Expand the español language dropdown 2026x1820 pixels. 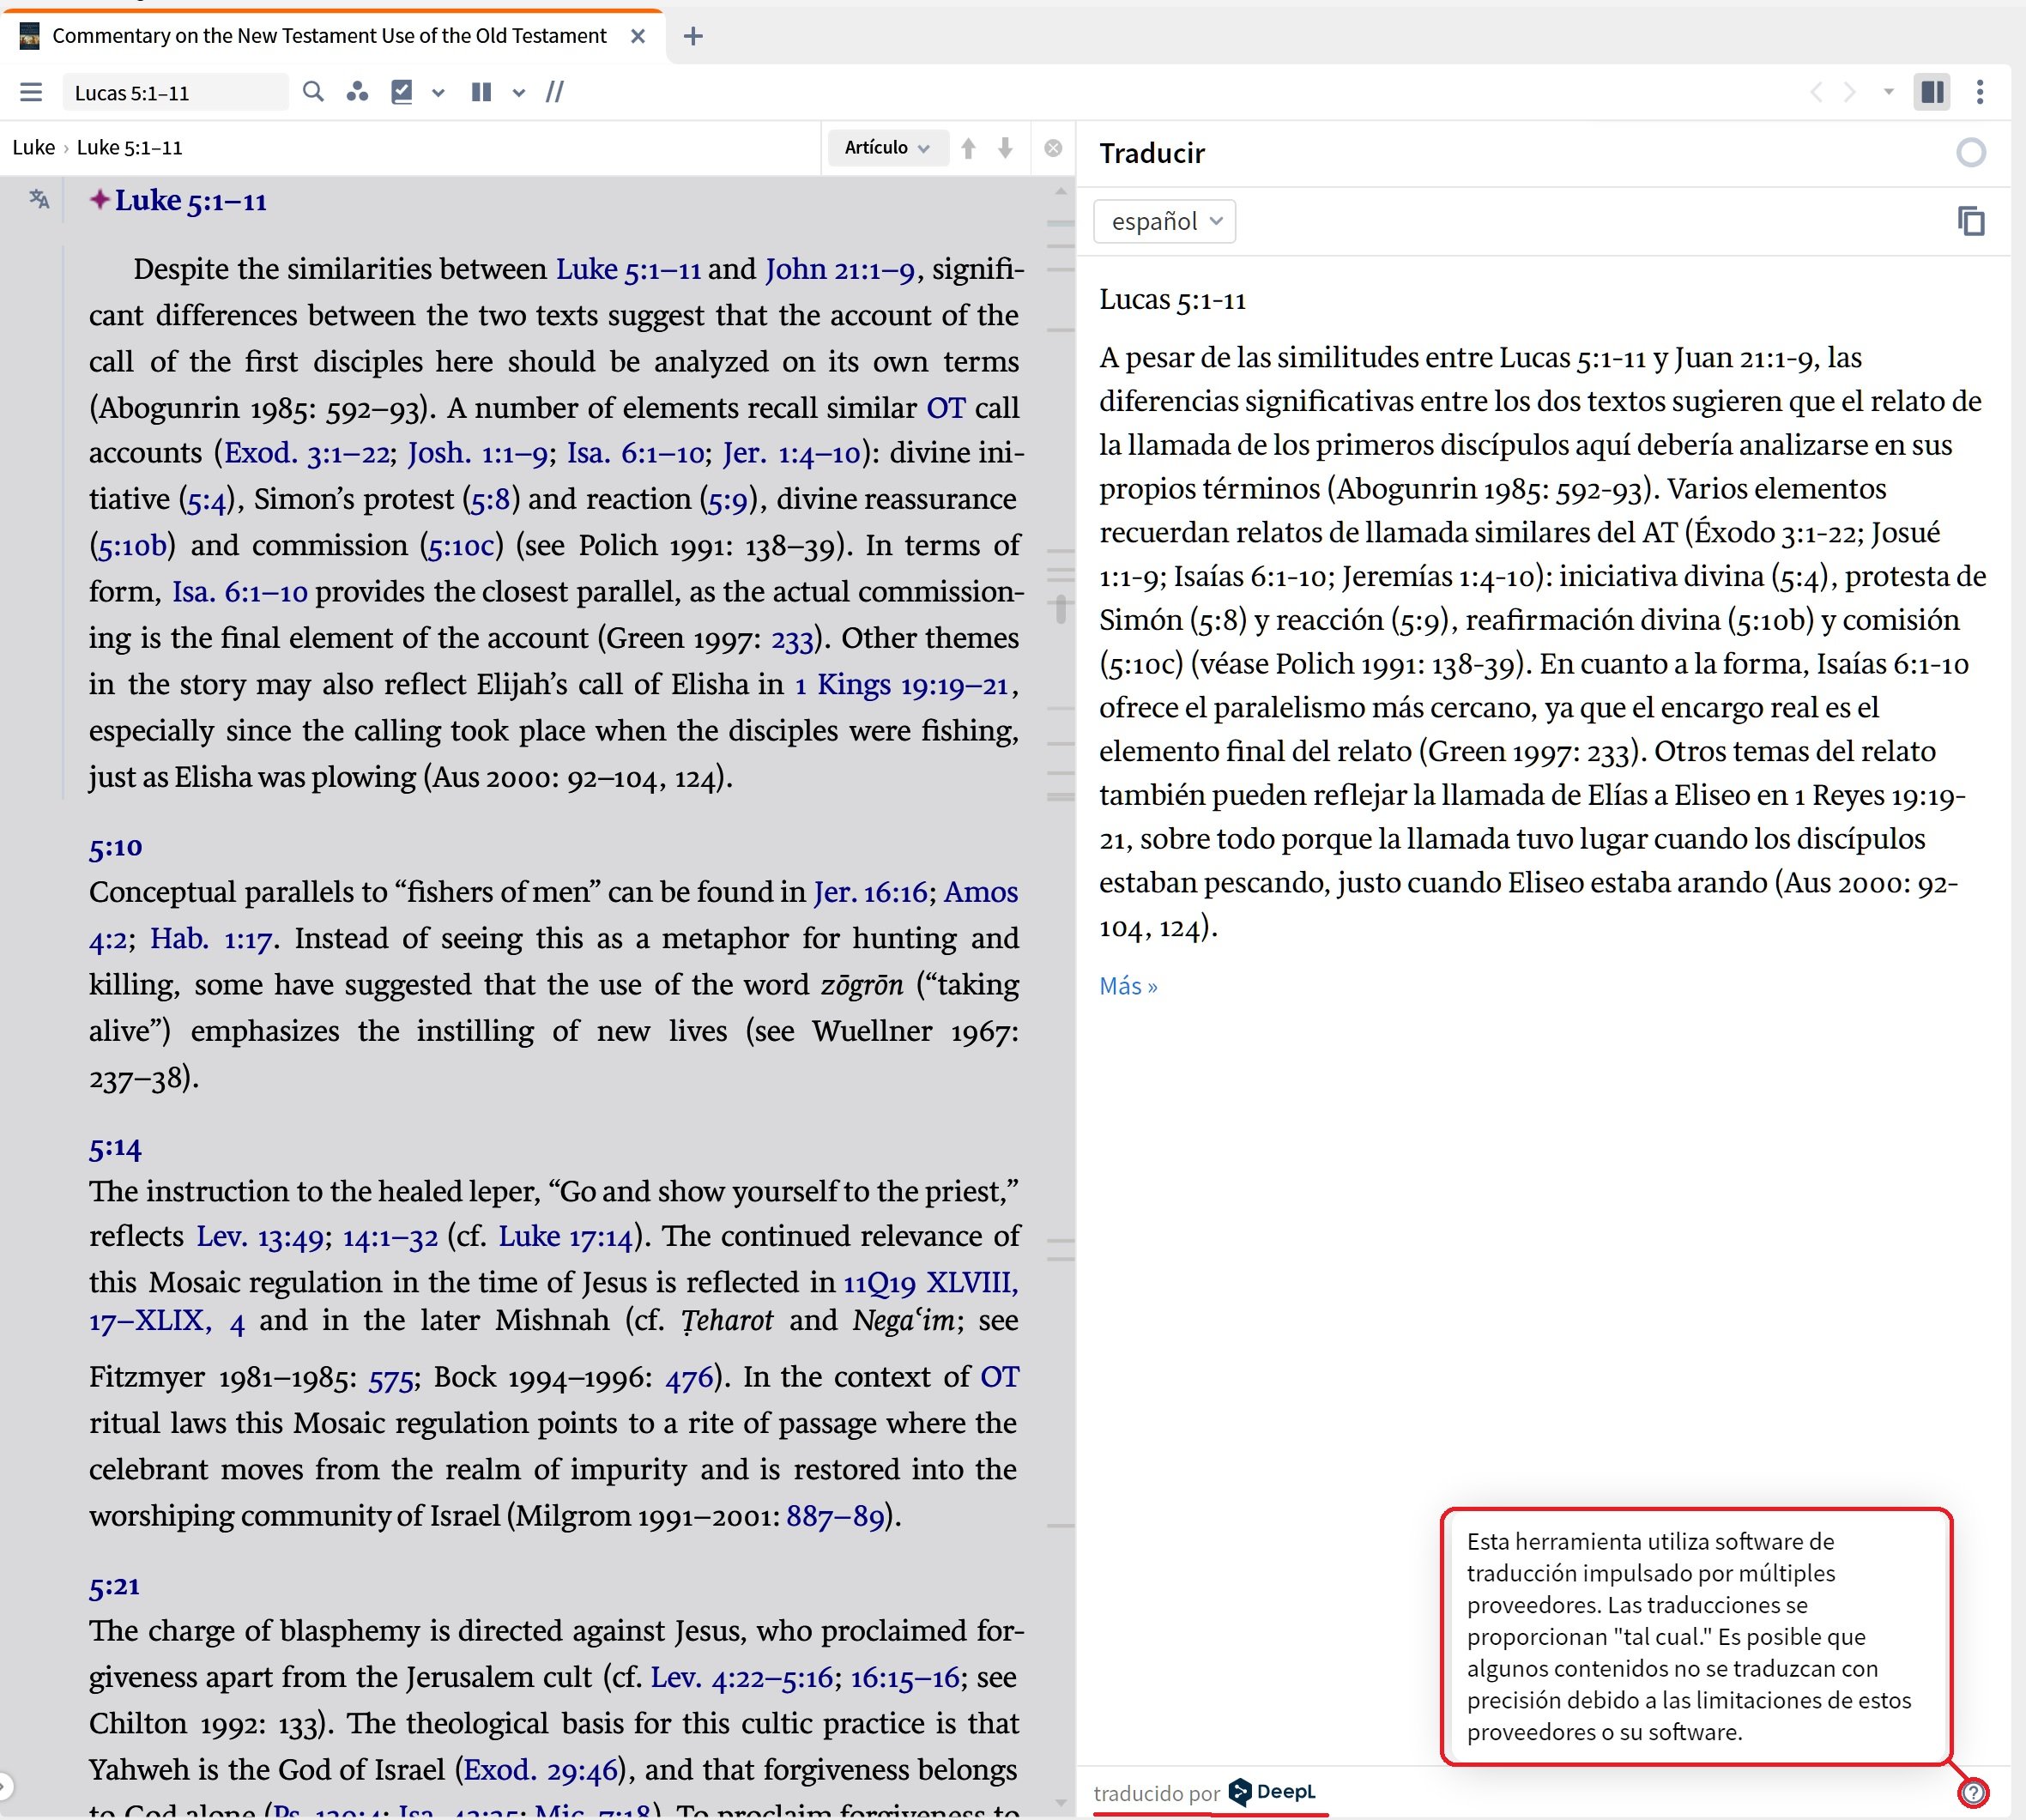pos(1165,221)
